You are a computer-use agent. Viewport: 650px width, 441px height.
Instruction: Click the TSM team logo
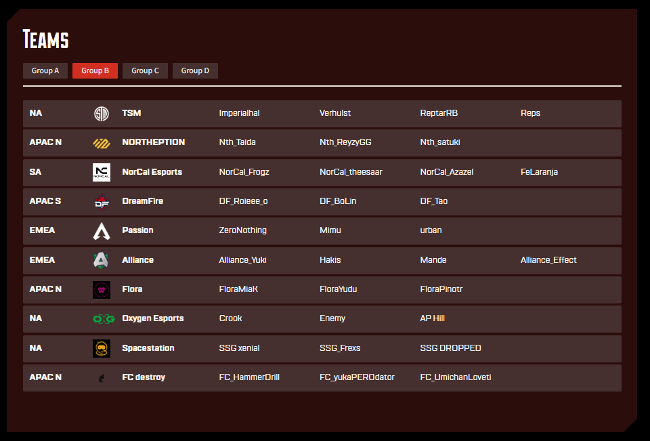click(101, 114)
